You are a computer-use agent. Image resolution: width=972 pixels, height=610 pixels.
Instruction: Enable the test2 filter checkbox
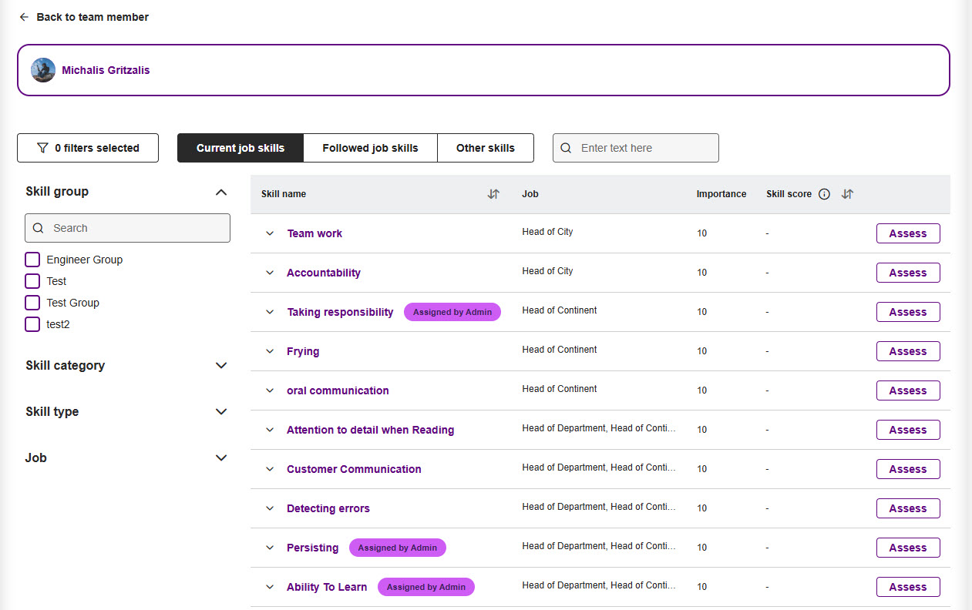pos(32,324)
